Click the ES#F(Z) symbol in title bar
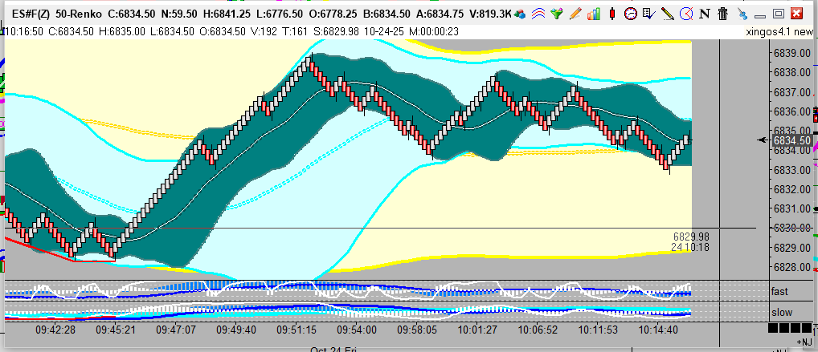This screenshot has height=352, width=818. (31, 14)
